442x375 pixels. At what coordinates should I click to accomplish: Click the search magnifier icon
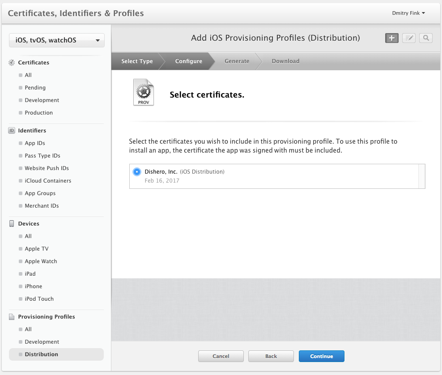coord(426,38)
